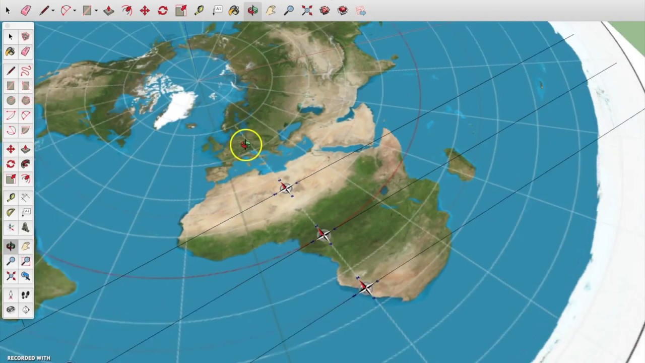
Task: Expand the Shapes tool dropdown arrow
Action: (x=96, y=11)
